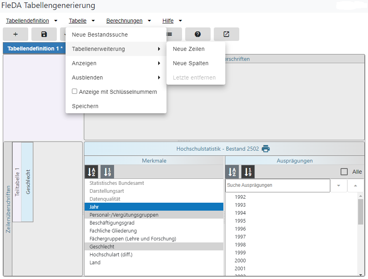Open the Tabellendefinition dropdown menu
This screenshot has height=279, width=368.
point(31,21)
